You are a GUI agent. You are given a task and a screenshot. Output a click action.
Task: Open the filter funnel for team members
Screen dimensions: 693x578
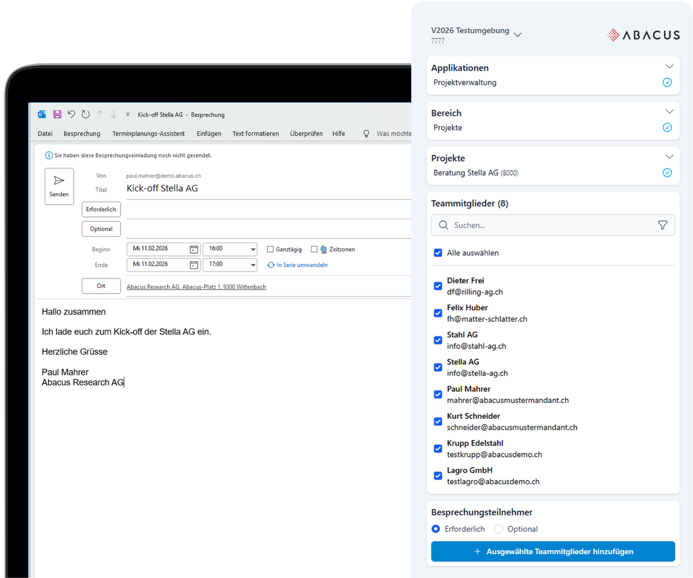663,225
